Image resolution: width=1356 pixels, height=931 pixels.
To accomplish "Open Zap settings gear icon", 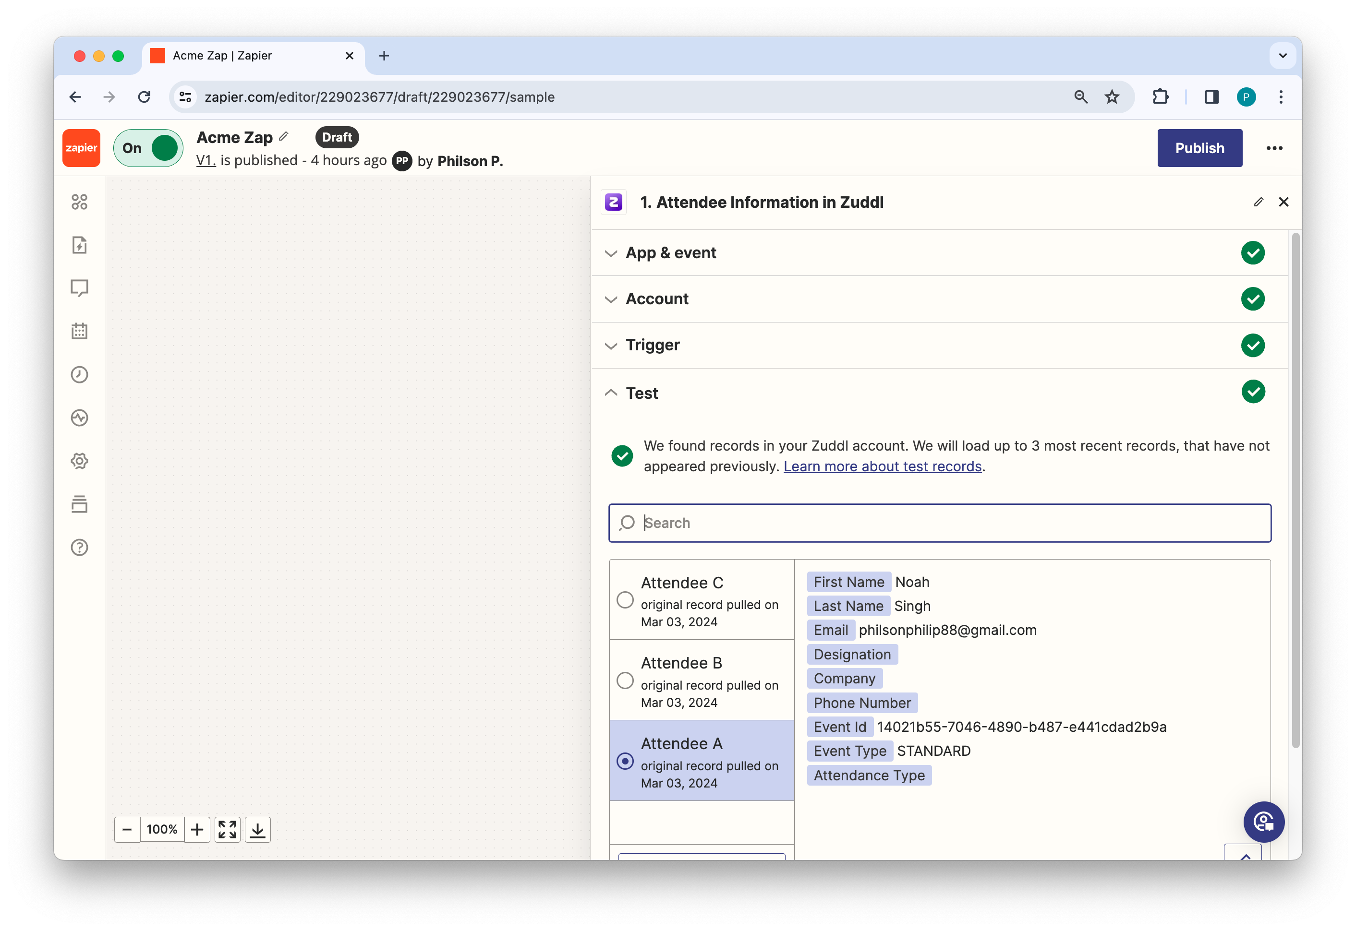I will pyautogui.click(x=79, y=461).
